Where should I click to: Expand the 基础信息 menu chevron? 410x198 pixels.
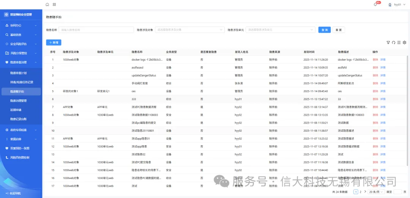(36, 35)
